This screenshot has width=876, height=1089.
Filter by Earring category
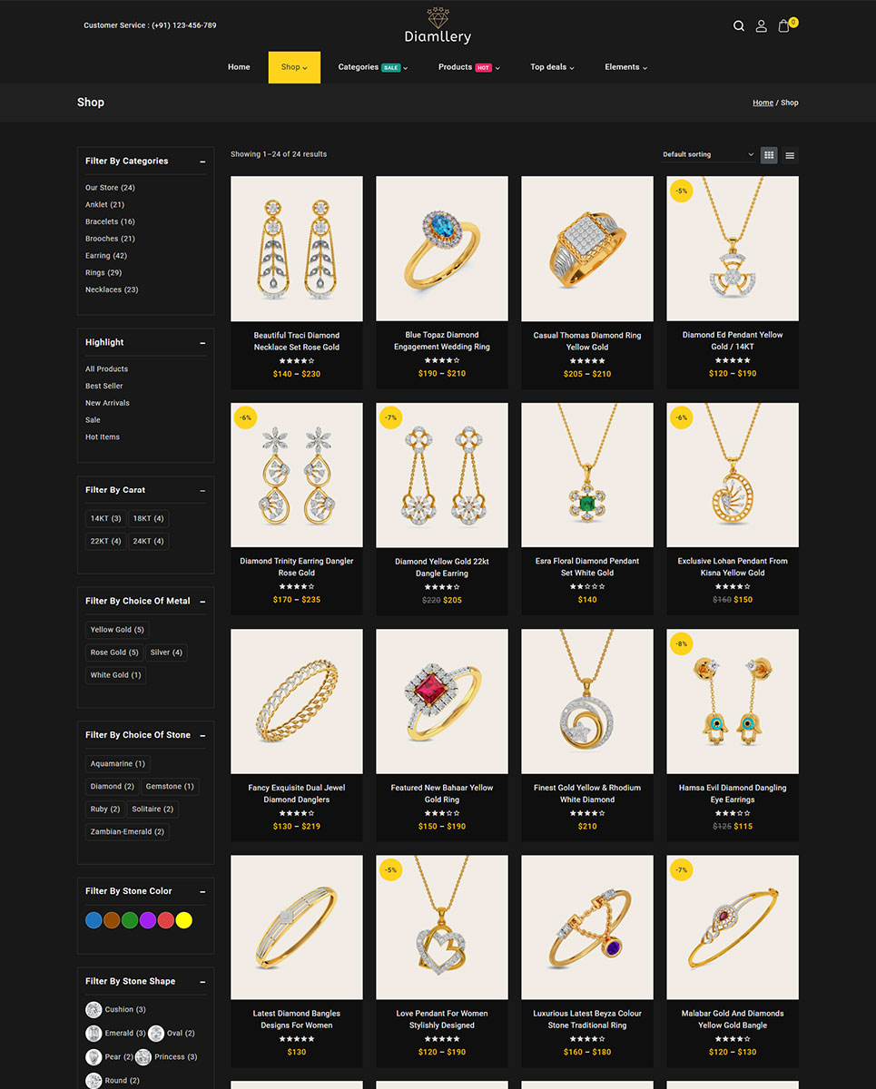point(106,256)
